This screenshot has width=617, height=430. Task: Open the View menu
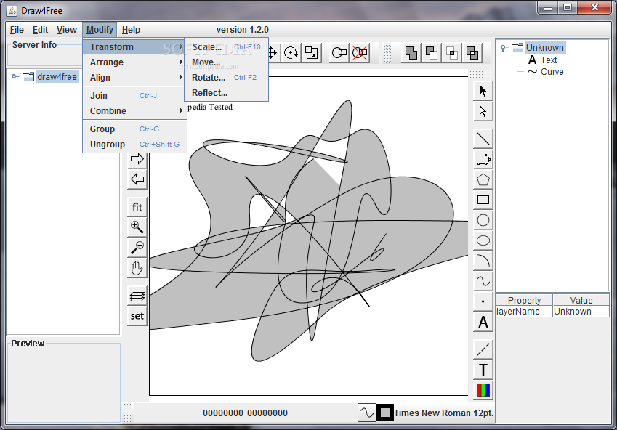click(67, 30)
